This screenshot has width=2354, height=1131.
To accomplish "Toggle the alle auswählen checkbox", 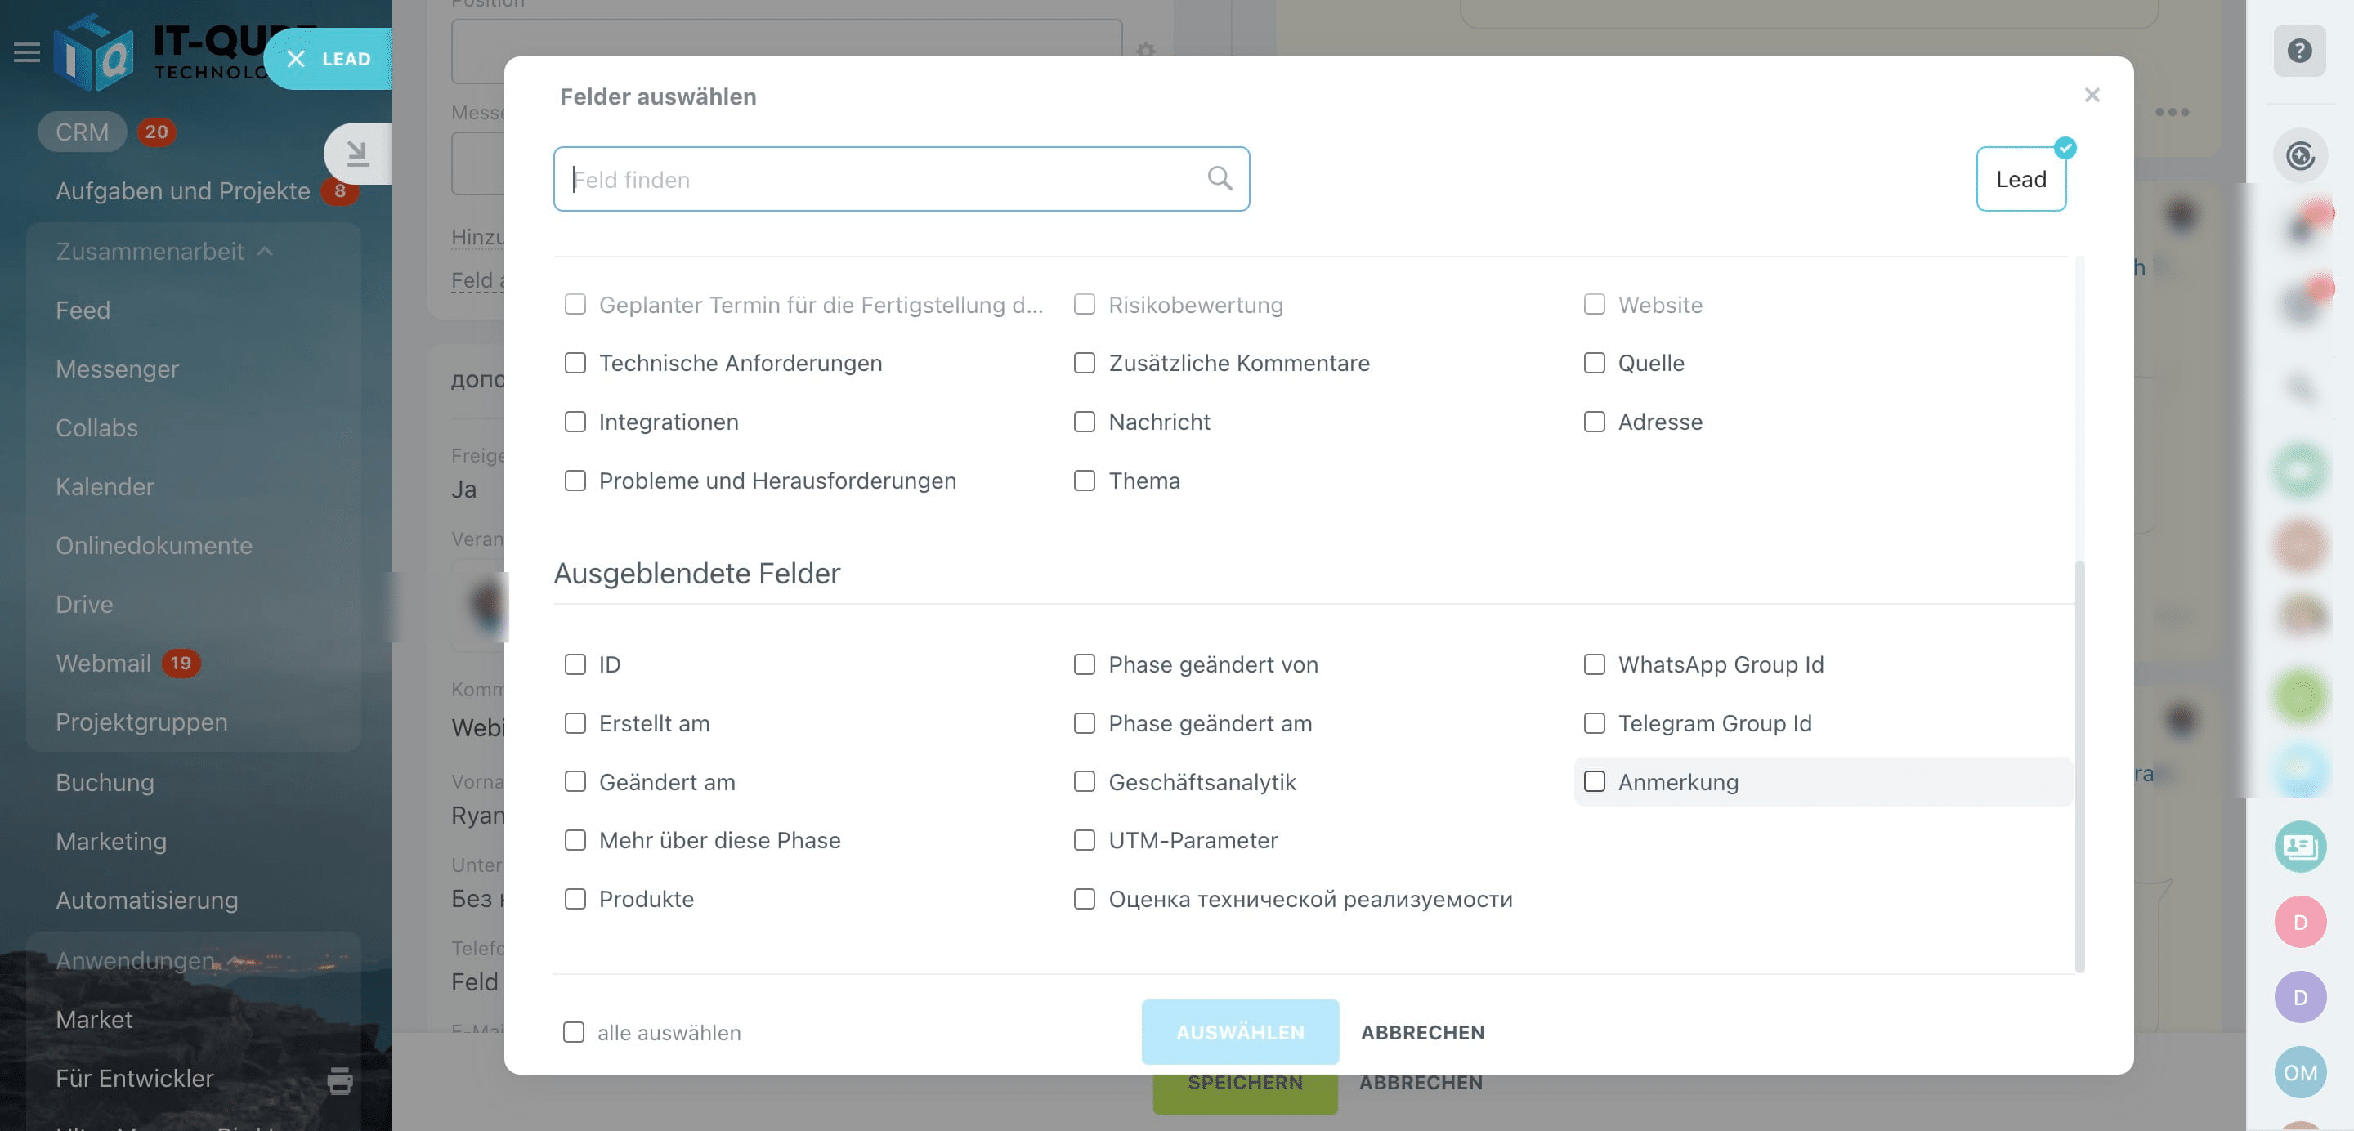I will tap(573, 1032).
